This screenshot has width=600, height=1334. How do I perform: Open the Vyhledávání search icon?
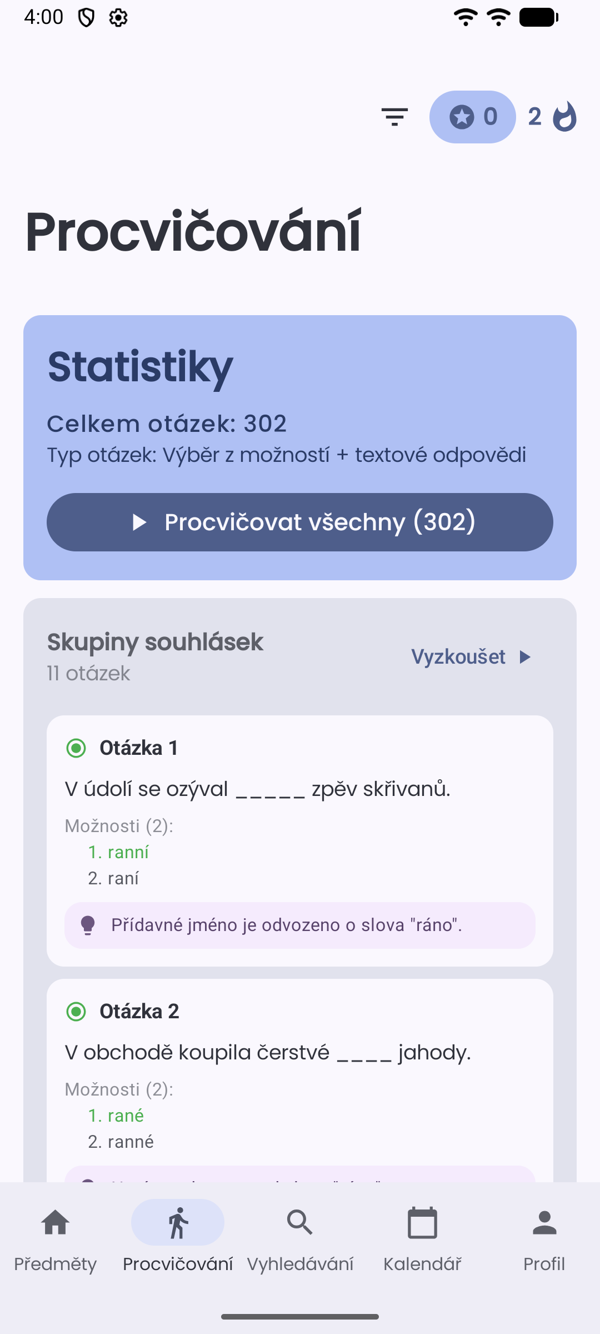pos(299,1222)
